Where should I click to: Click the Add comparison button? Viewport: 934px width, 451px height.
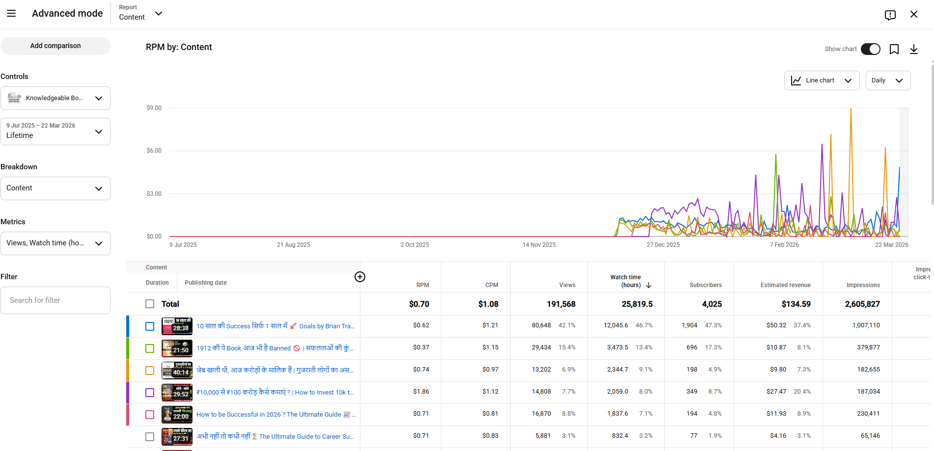pyautogui.click(x=55, y=46)
